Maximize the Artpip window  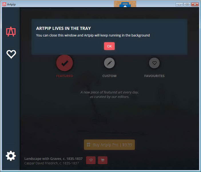pyautogui.click(x=187, y=4)
